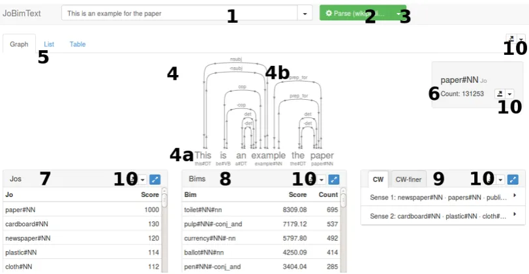Maximize the Bims panel with the blue expand icon

(x=334, y=179)
